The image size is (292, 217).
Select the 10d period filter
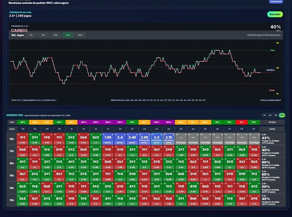tap(282, 115)
